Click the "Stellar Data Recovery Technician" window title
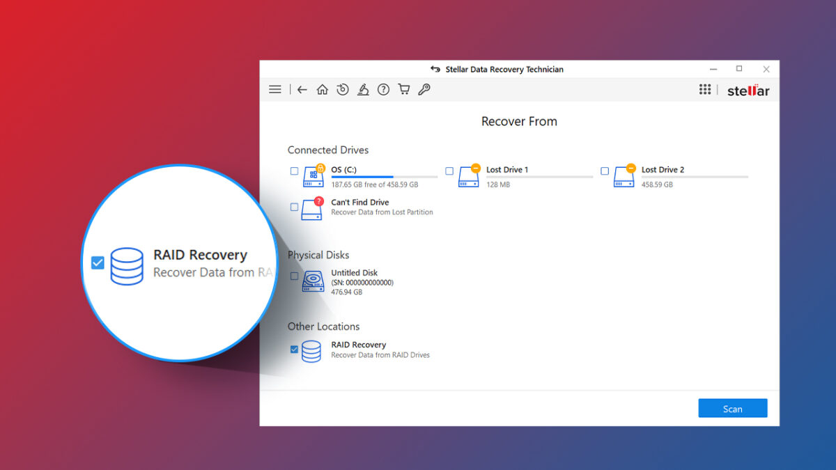This screenshot has height=470, width=836. [504, 70]
